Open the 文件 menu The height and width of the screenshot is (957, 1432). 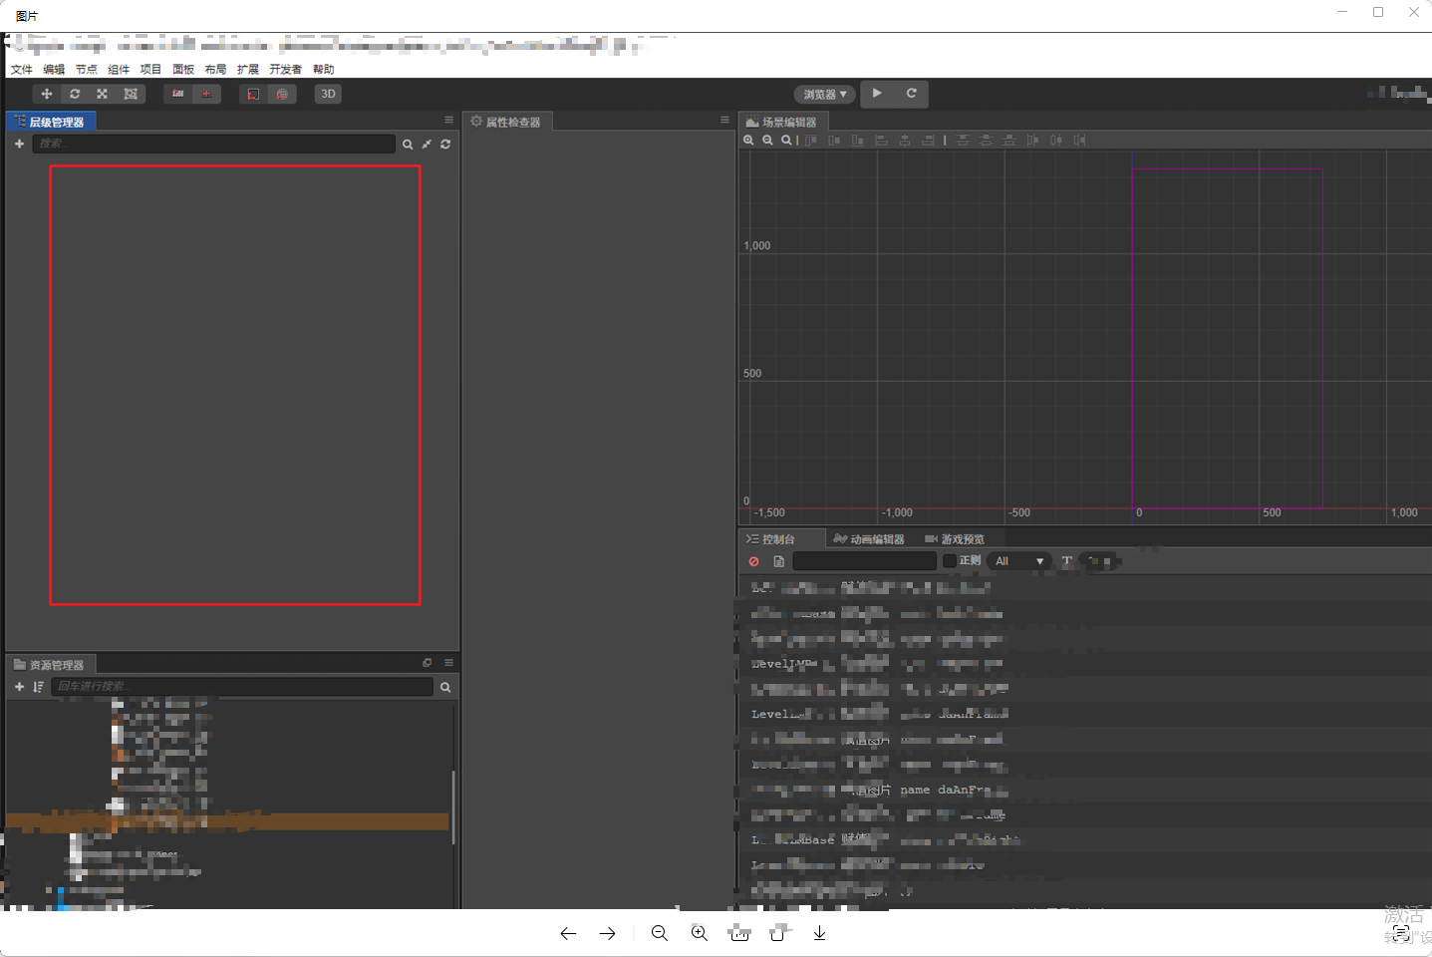22,70
